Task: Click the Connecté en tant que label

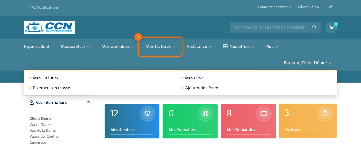Action: coord(275,7)
